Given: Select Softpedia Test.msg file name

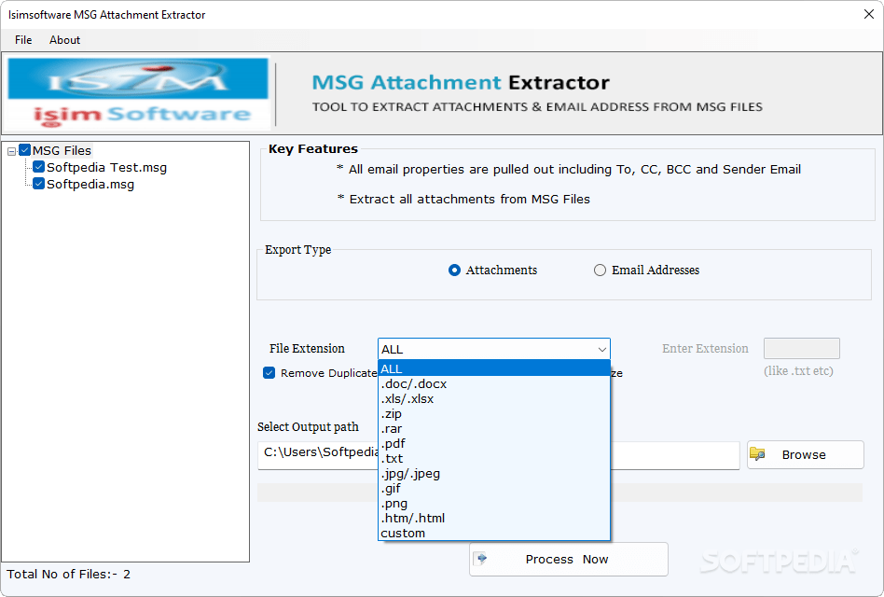Looking at the screenshot, I should pos(106,167).
